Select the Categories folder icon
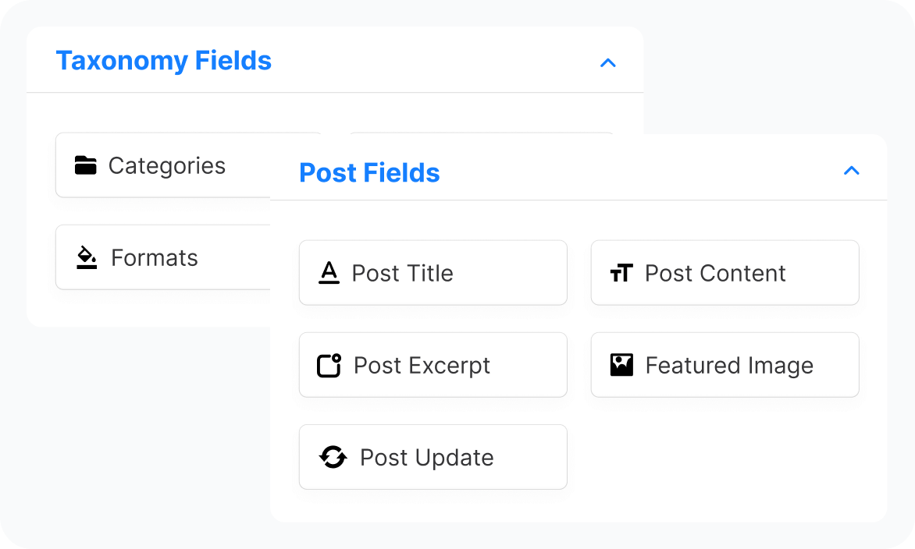This screenshot has height=549, width=915. click(86, 165)
